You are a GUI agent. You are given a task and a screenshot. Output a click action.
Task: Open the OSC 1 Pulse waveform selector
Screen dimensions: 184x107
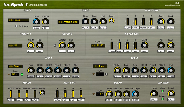(19, 20)
